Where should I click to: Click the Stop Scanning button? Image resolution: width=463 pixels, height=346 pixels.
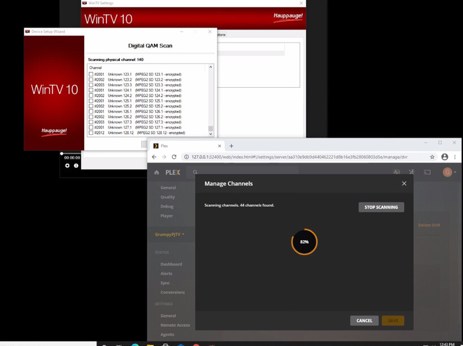pyautogui.click(x=381, y=207)
